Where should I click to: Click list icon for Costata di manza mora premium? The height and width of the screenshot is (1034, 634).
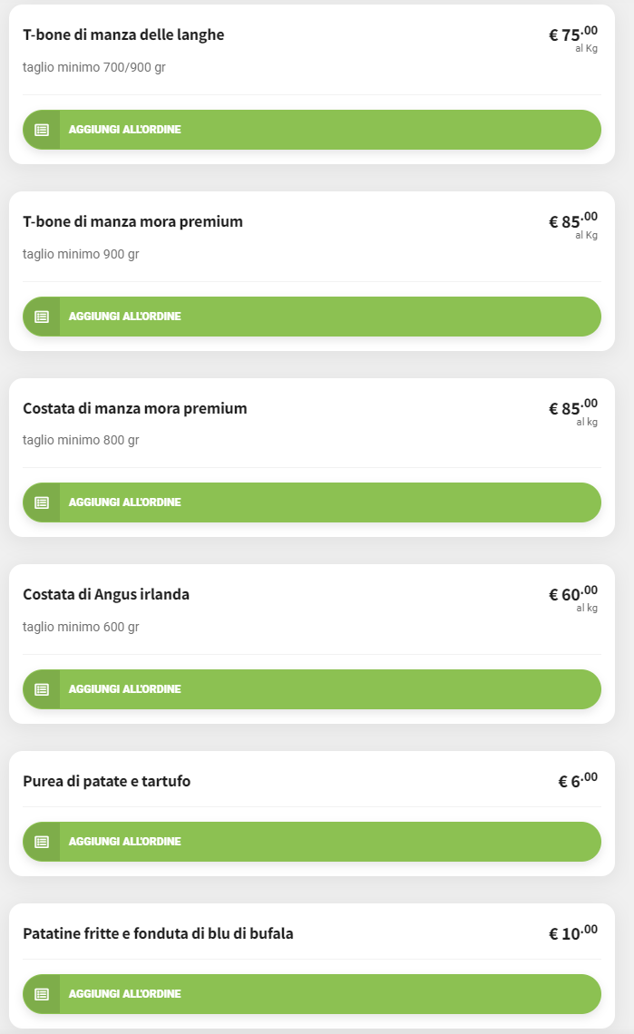click(41, 502)
